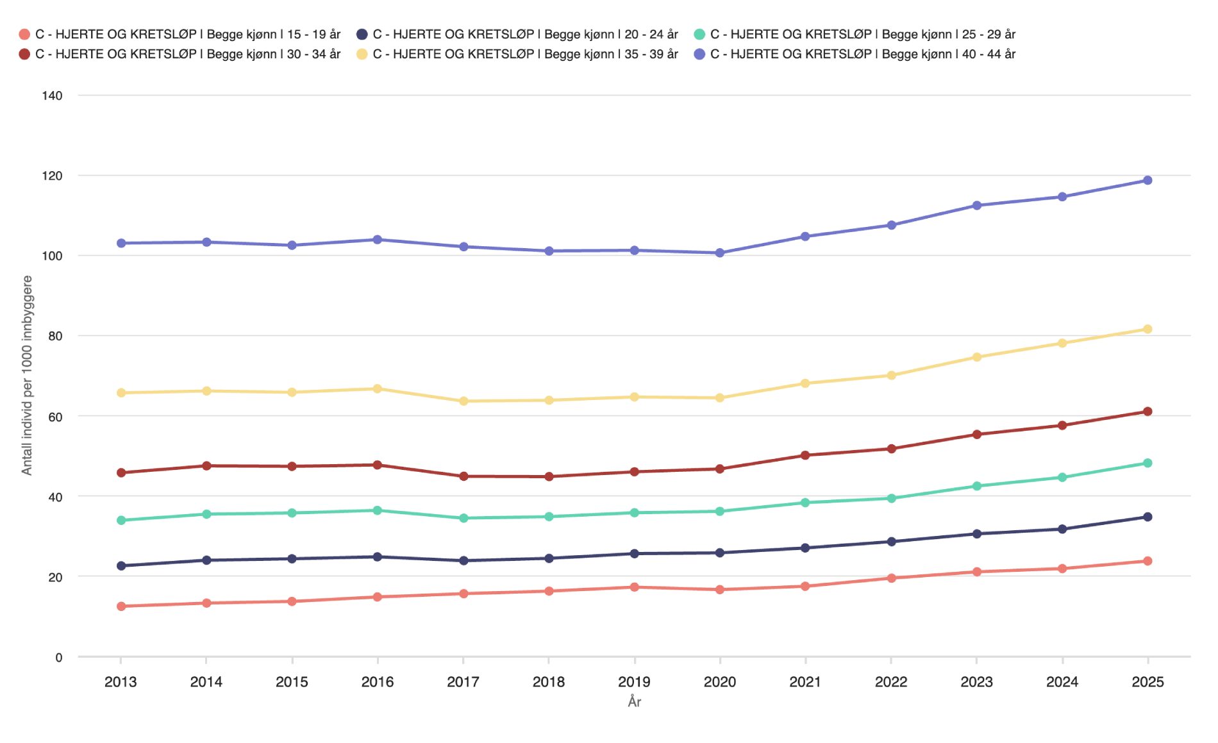The image size is (1218, 743).
Task: Click the 2013 point on the salmon line
Action: [121, 606]
